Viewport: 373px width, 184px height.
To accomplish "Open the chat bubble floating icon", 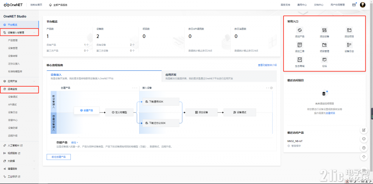I will point(363,139).
